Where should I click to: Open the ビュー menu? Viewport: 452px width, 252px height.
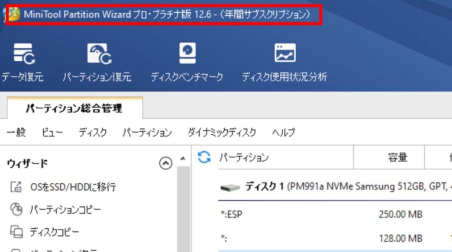52,132
